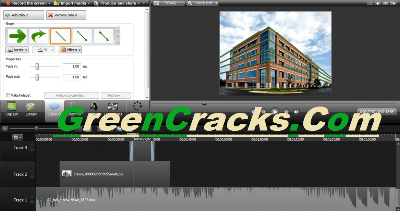Click the Add callout button

23,15
